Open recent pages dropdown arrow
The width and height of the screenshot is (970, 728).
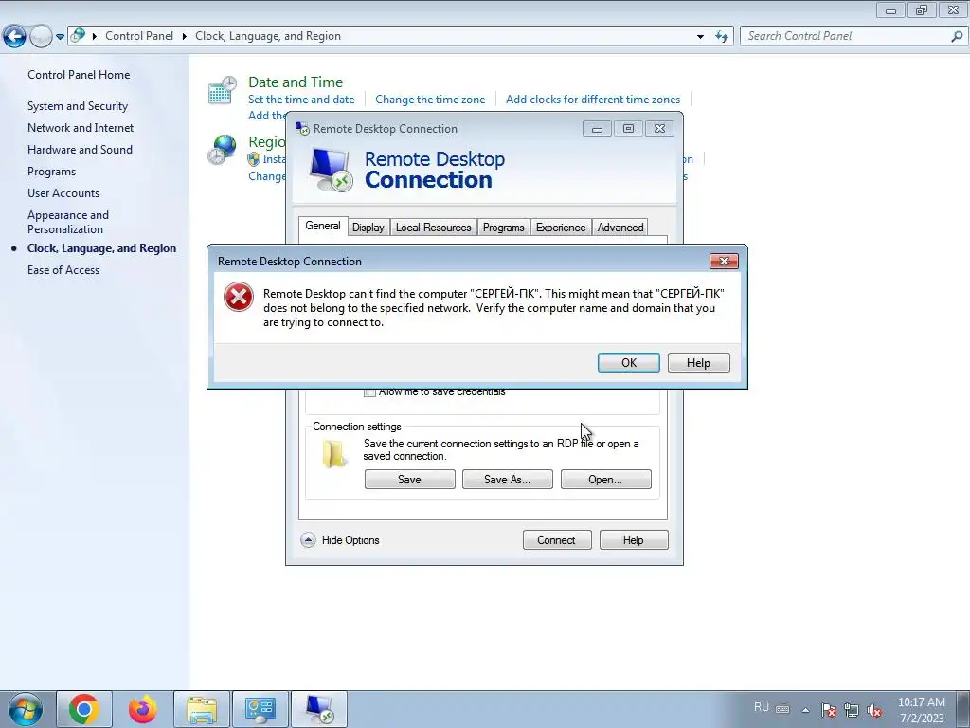[60, 37]
